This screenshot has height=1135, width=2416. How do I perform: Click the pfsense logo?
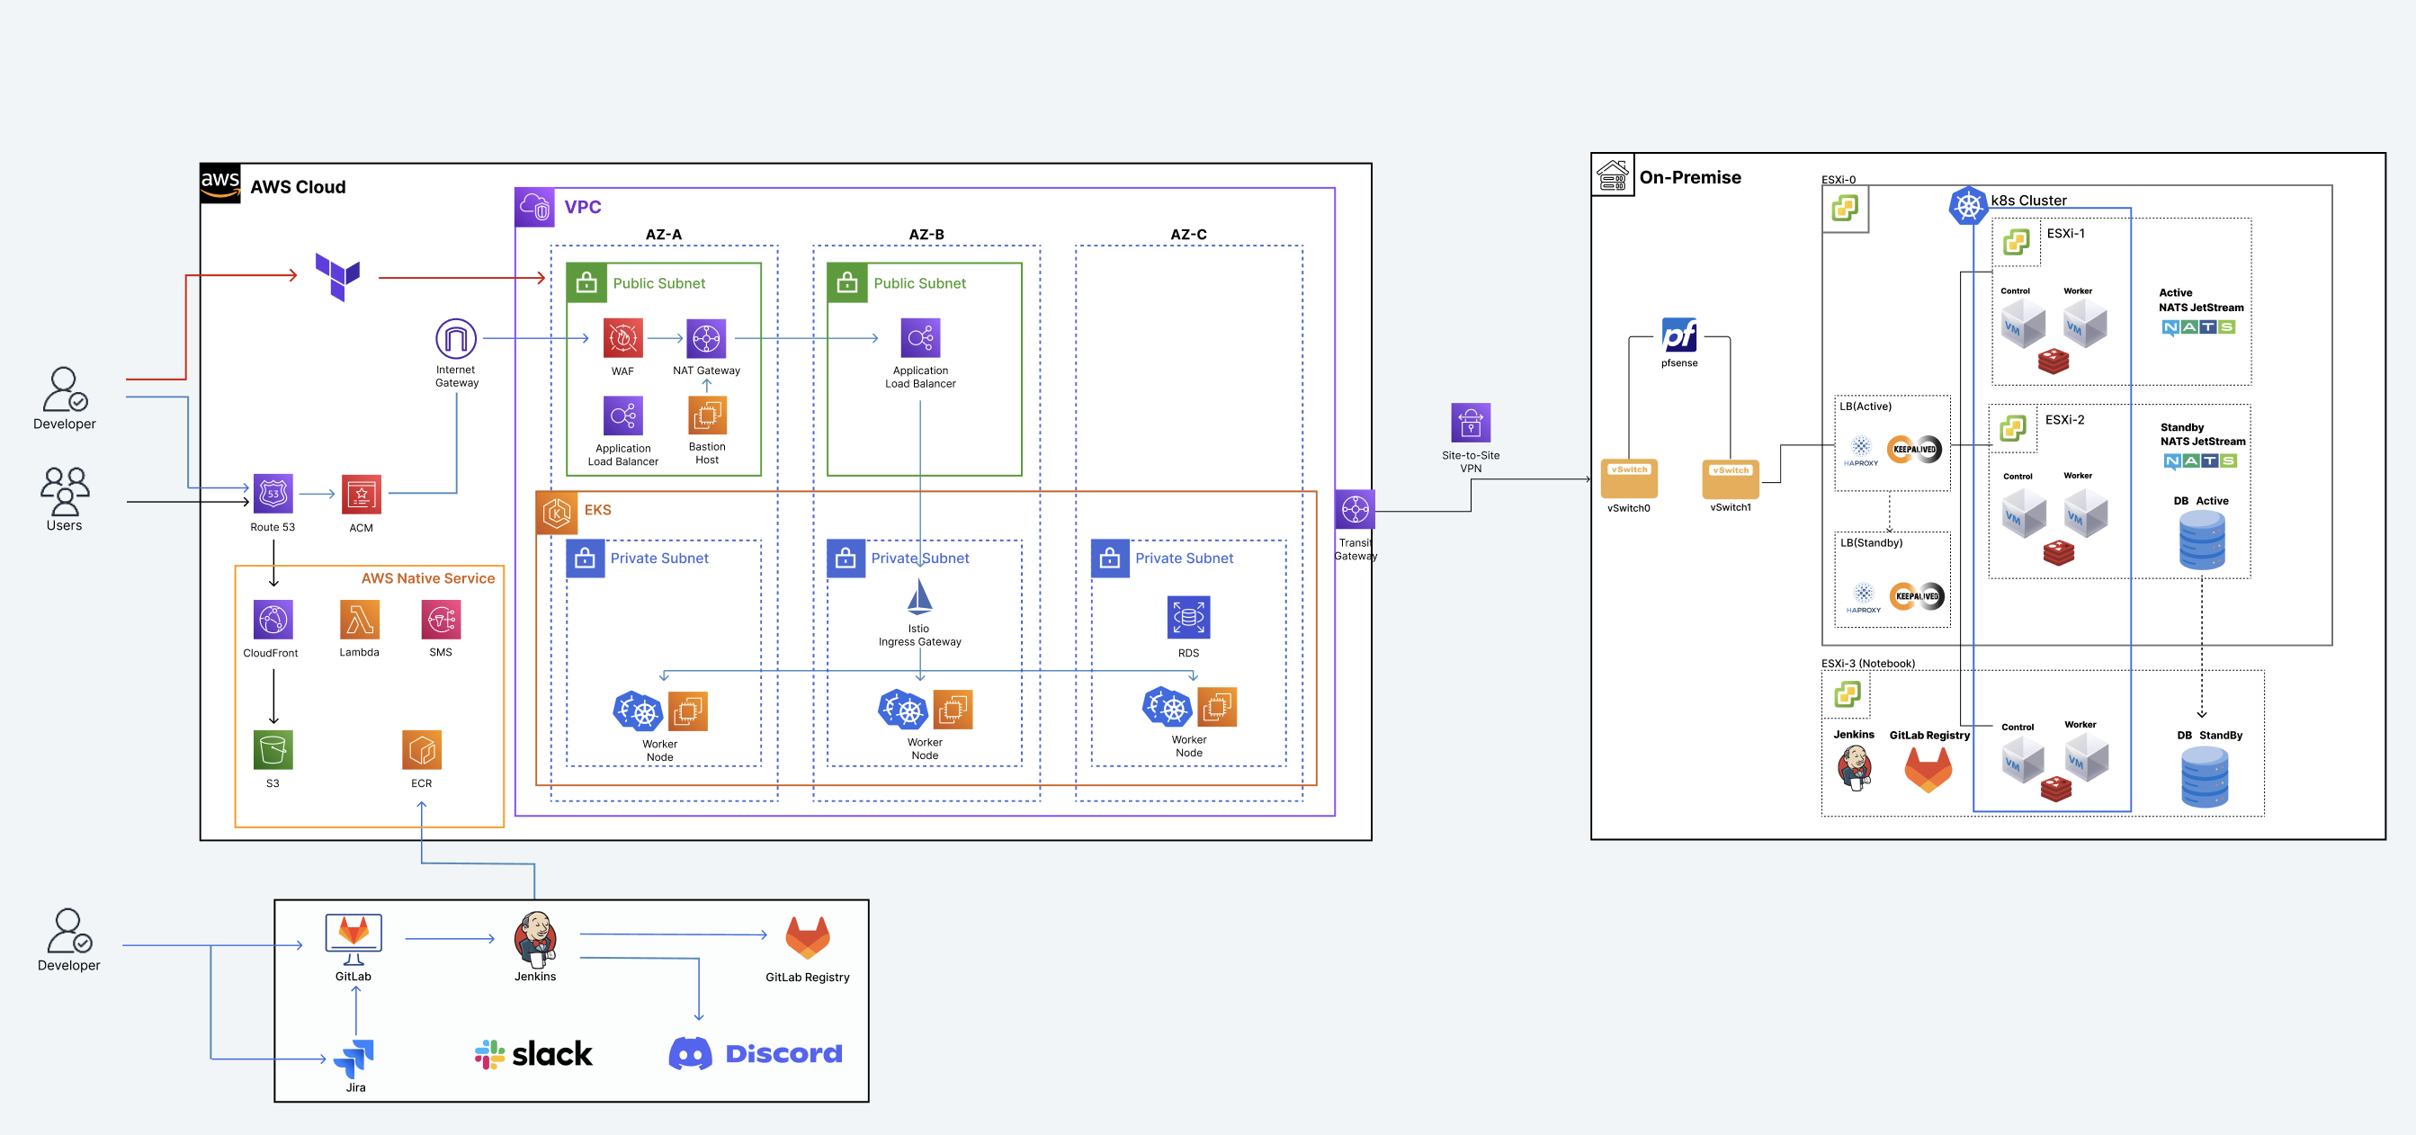coord(1678,335)
